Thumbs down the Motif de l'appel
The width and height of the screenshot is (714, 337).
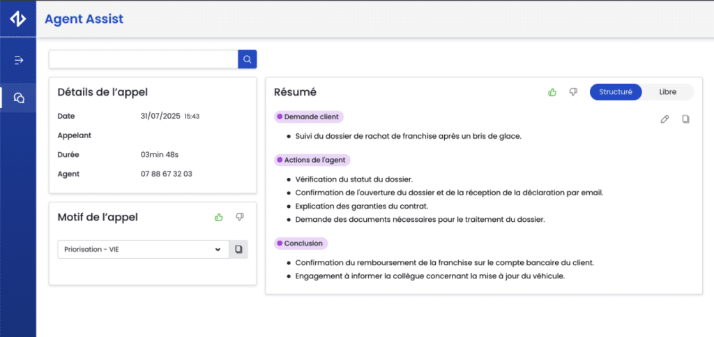[x=240, y=217]
